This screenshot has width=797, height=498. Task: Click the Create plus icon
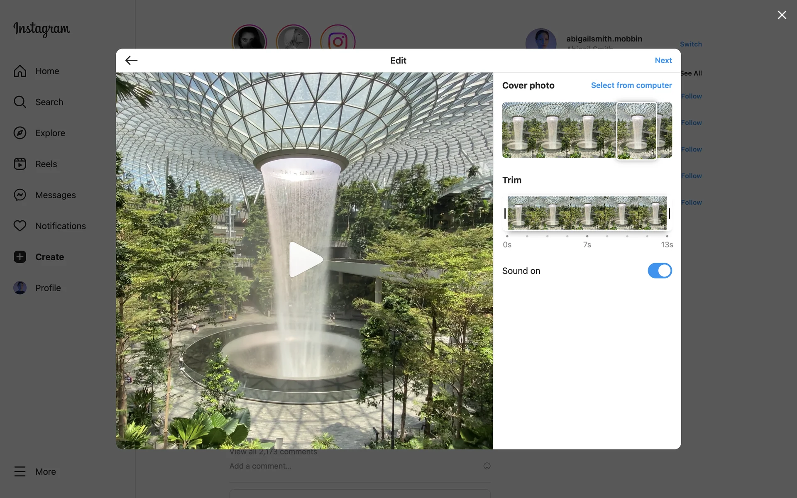pyautogui.click(x=20, y=257)
